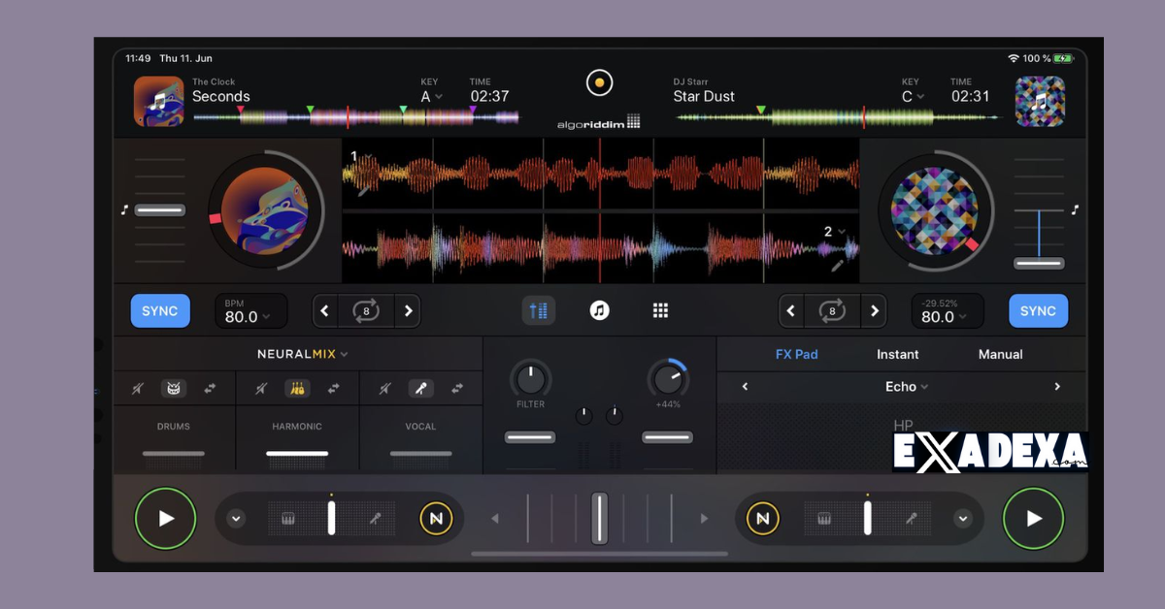Open the grid view icon beside the library

point(660,310)
